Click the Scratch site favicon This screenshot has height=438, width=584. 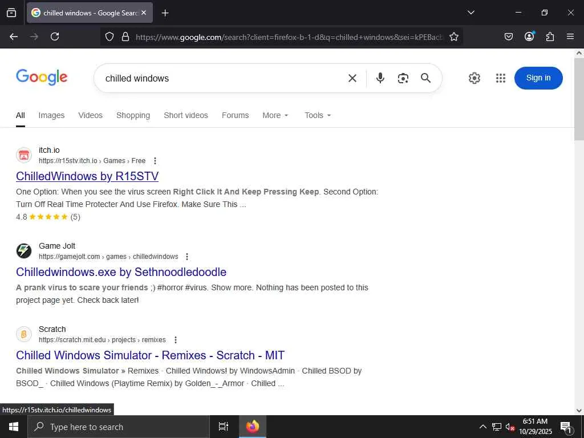(x=24, y=334)
